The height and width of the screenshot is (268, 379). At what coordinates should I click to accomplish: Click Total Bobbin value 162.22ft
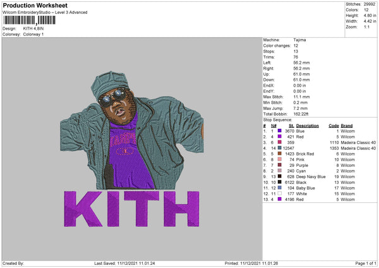point(301,114)
